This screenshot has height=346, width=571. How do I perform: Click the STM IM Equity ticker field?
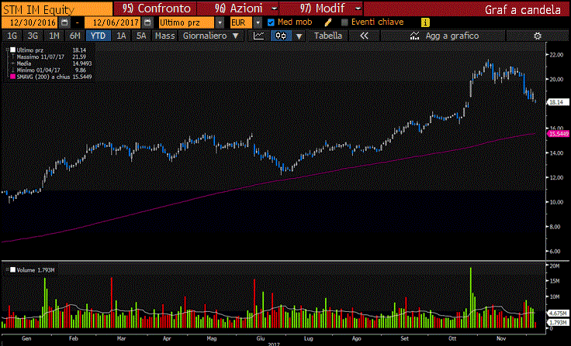coord(57,9)
